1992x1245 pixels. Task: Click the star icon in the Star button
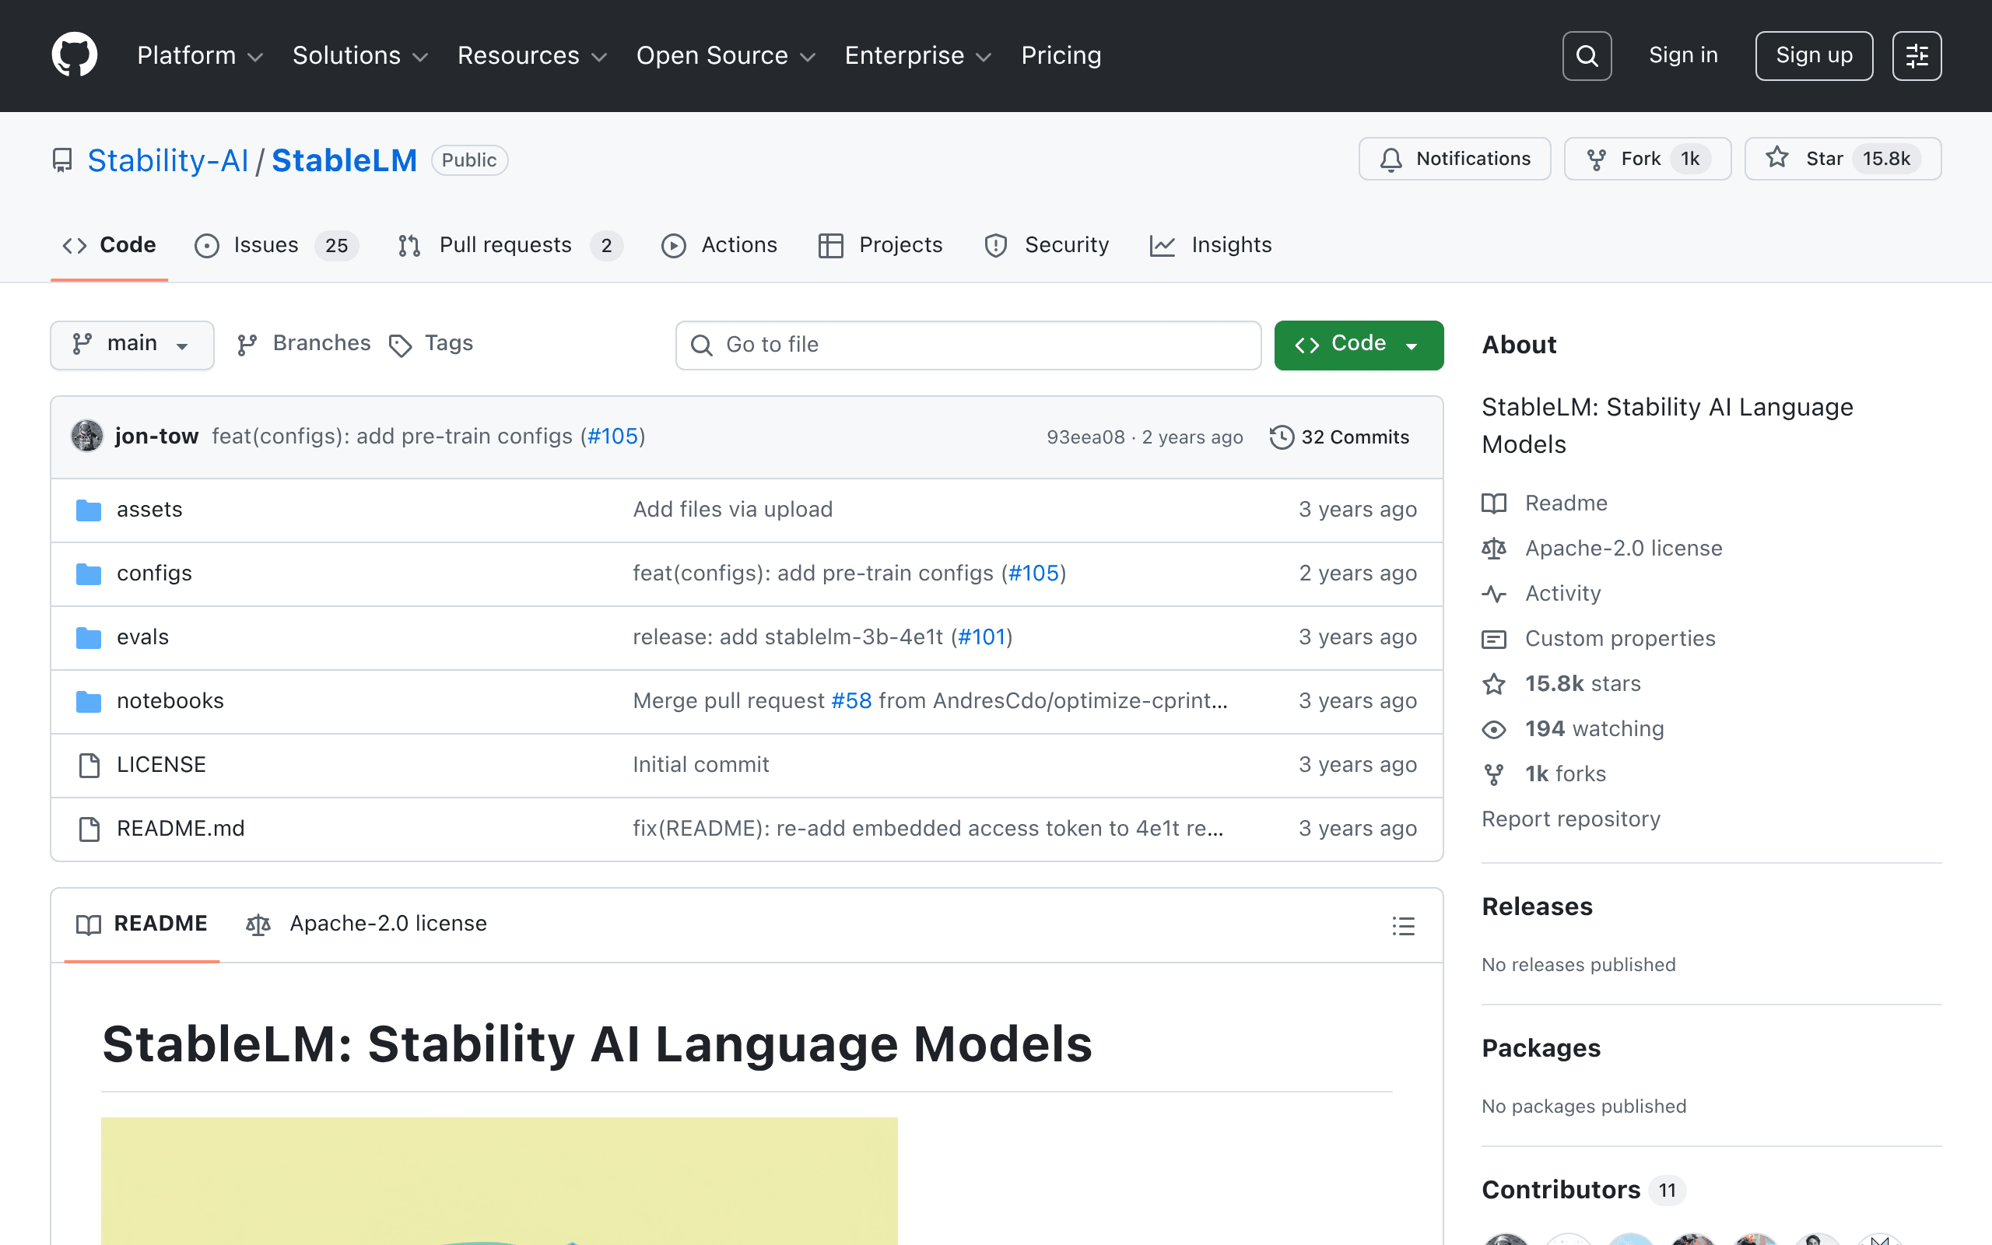[1776, 158]
